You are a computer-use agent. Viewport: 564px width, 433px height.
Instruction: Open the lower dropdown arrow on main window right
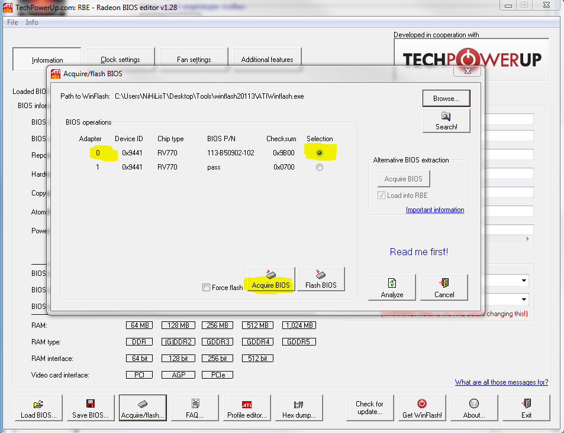click(x=524, y=299)
